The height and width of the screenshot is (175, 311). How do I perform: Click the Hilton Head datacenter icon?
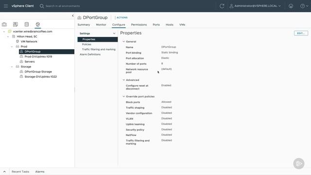(14, 36)
